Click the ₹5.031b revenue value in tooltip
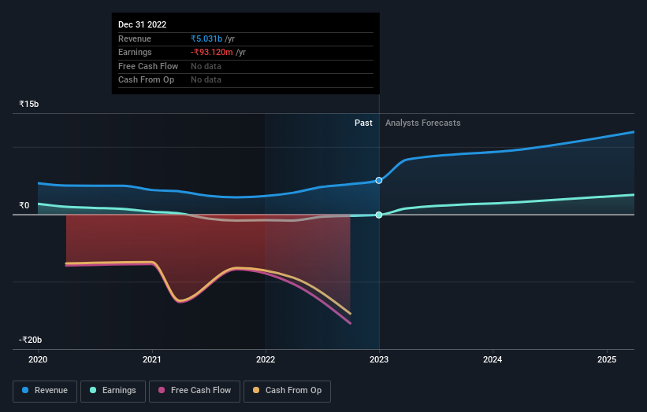This screenshot has height=412, width=647. pyautogui.click(x=206, y=39)
